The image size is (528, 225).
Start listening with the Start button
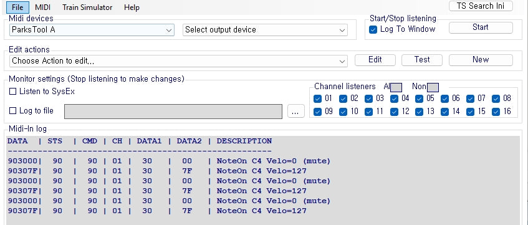pos(481,27)
